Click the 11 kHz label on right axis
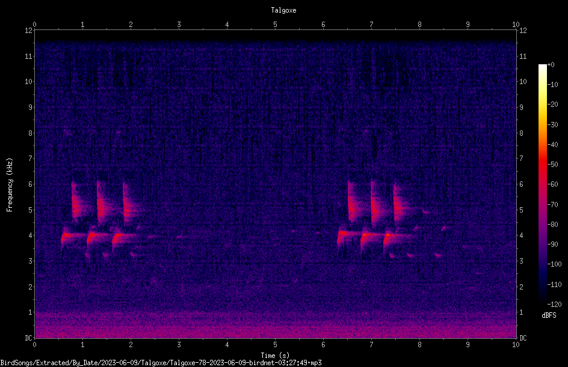This screenshot has width=568, height=367. tap(523, 56)
